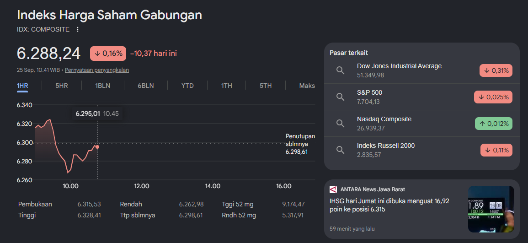Open the three-dot menu beside IDX: COMPOSITE
The width and height of the screenshot is (528, 243).
pos(78,29)
